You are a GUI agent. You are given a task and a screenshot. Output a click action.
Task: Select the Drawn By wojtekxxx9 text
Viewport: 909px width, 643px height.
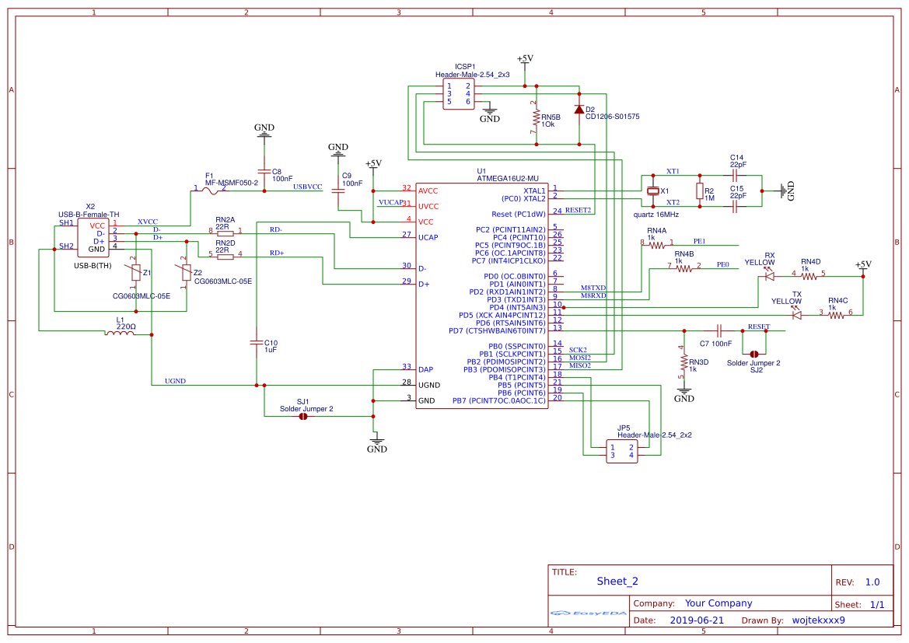[x=819, y=620]
